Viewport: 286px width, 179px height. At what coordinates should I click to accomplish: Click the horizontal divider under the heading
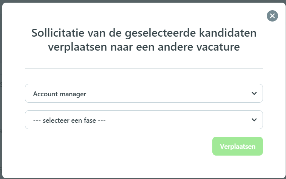click(x=144, y=68)
